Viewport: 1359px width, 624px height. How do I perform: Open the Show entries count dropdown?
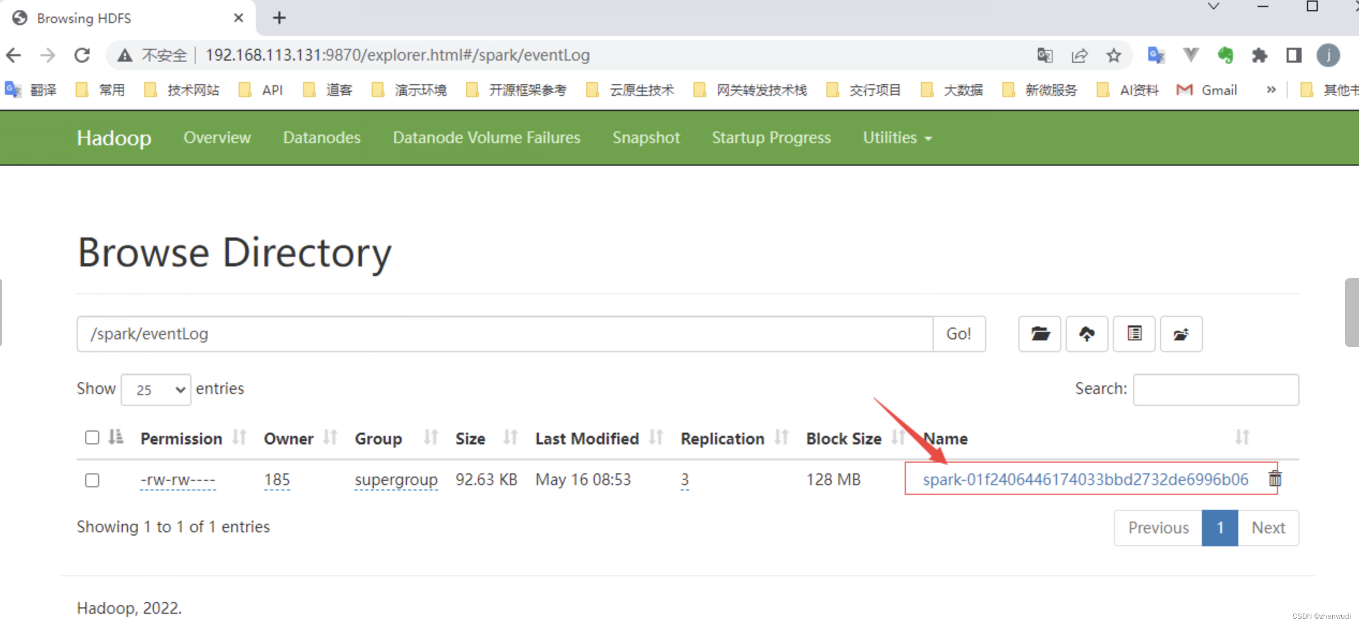click(x=156, y=390)
